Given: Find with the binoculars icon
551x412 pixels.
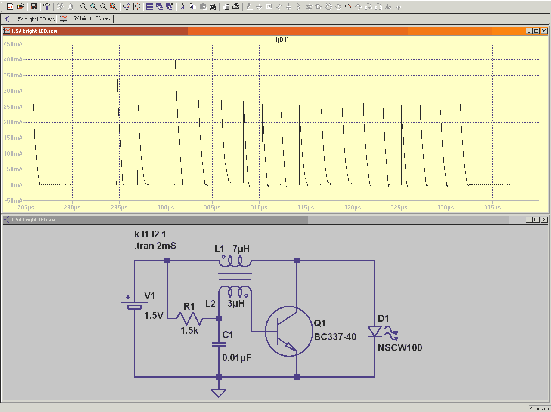Looking at the screenshot, I should (x=213, y=7).
